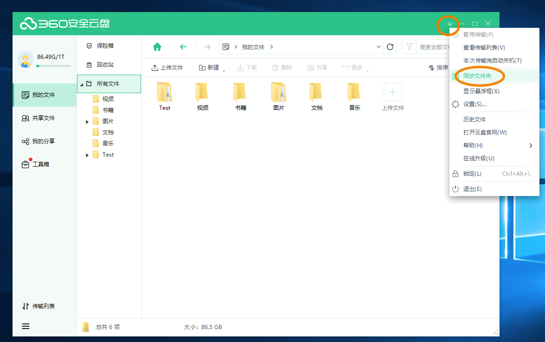Refresh the file list
This screenshot has width=545, height=342.
[x=390, y=46]
